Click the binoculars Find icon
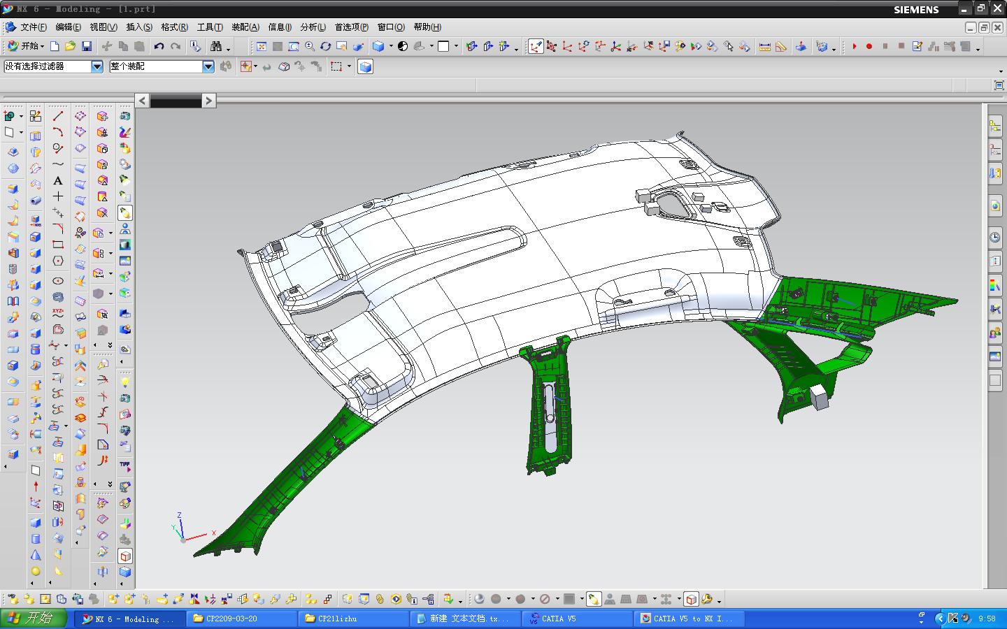This screenshot has height=629, width=1007. [x=216, y=46]
